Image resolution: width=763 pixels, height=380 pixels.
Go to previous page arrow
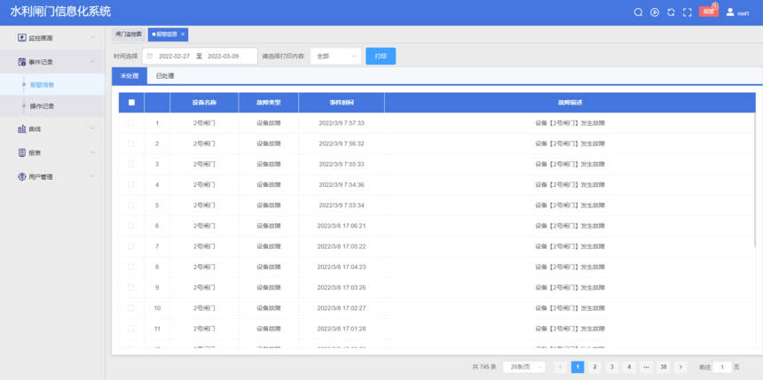tap(561, 367)
